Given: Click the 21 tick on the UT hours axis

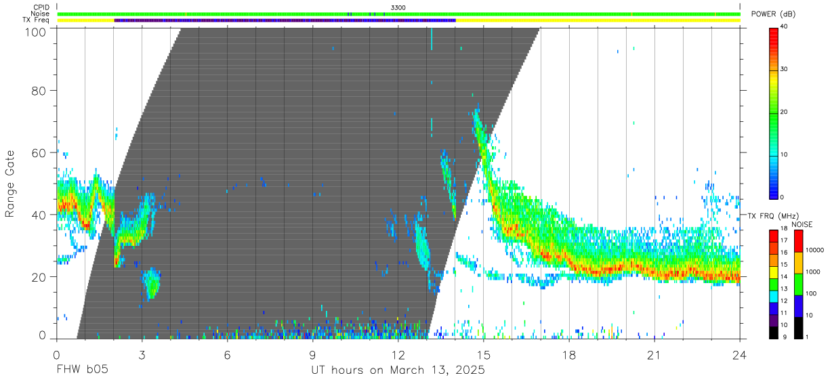Looking at the screenshot, I should point(654,354).
